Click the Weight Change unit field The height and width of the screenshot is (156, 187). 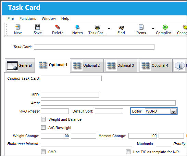click(84, 136)
